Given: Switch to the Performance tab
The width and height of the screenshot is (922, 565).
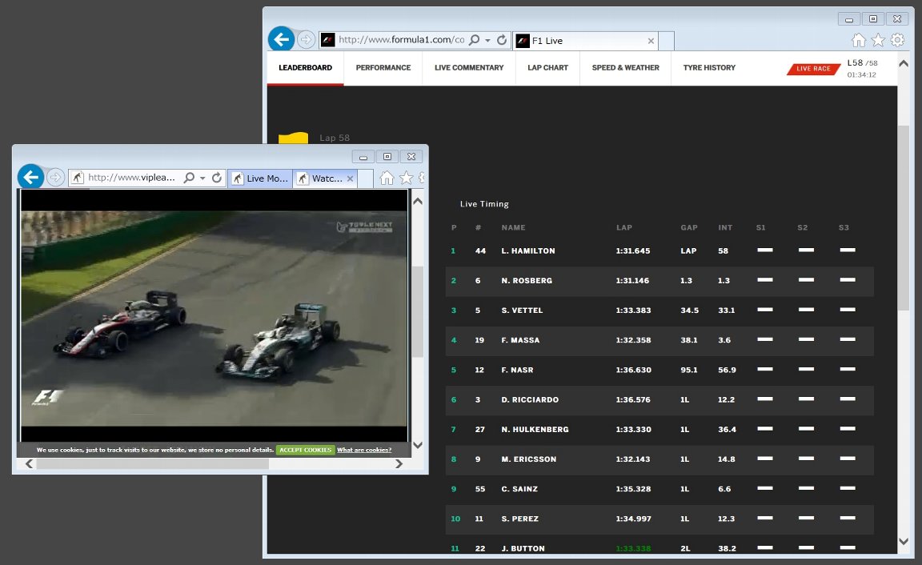Looking at the screenshot, I should (383, 67).
